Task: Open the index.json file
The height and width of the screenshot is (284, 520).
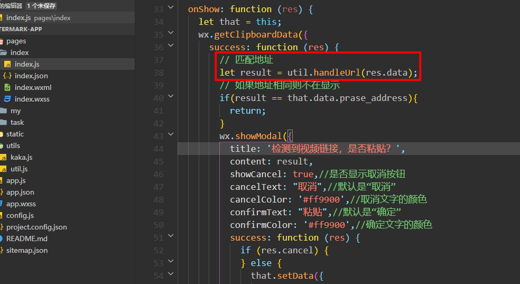Action: pos(31,76)
